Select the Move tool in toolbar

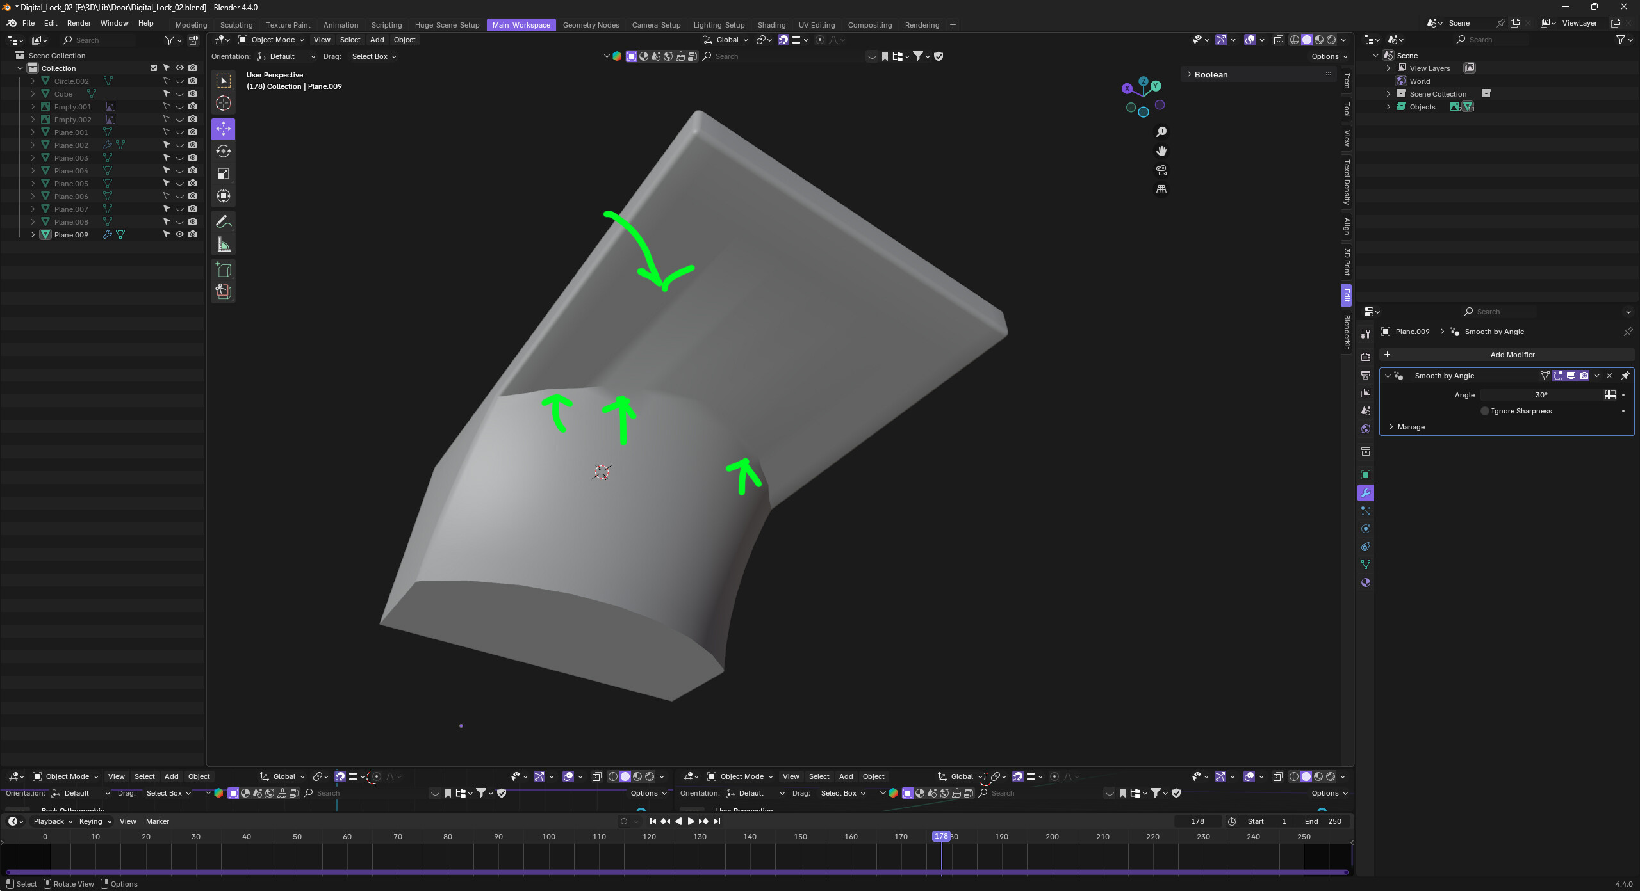pyautogui.click(x=223, y=129)
